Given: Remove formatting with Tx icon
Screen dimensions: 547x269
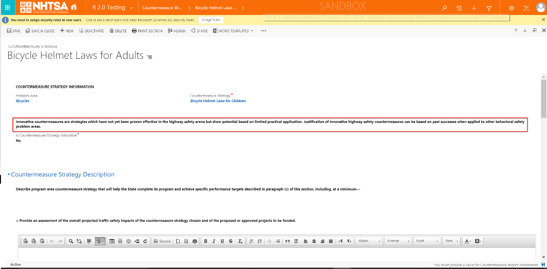Looking at the screenshot, I should tap(240, 241).
